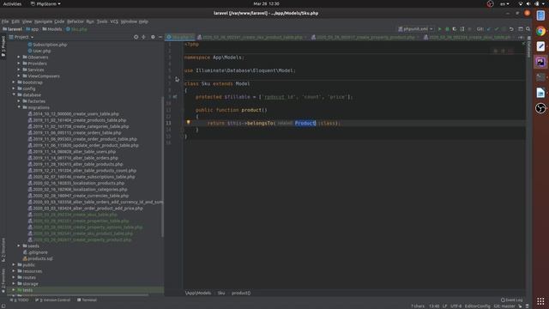Select User.php in the project tree

39,51
